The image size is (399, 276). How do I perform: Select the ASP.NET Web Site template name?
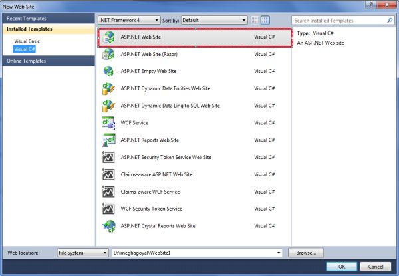[141, 37]
